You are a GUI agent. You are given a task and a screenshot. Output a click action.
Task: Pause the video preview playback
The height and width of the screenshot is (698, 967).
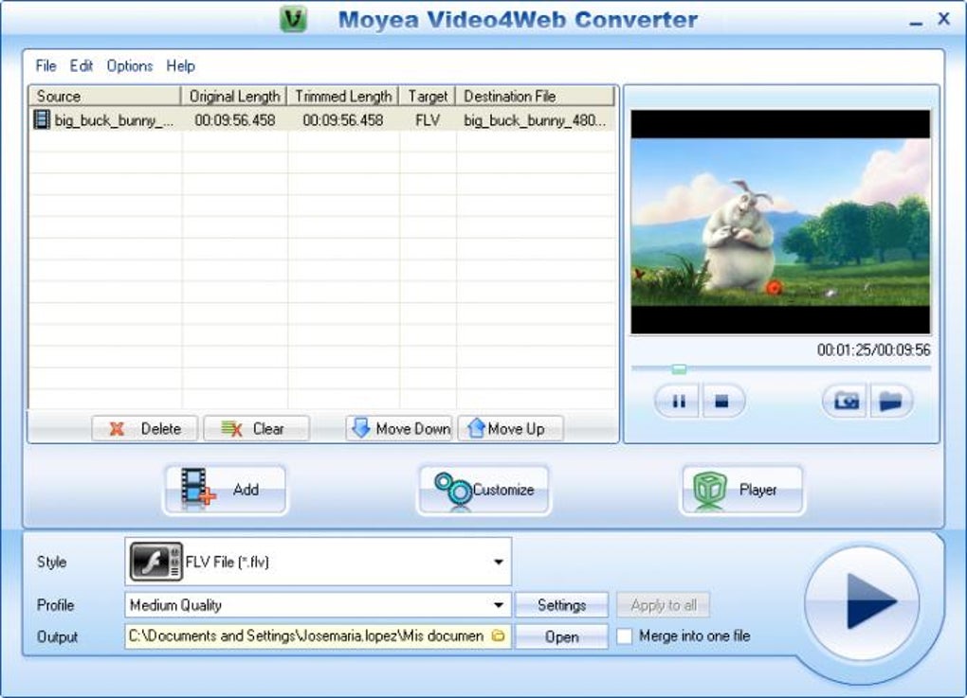pyautogui.click(x=677, y=400)
